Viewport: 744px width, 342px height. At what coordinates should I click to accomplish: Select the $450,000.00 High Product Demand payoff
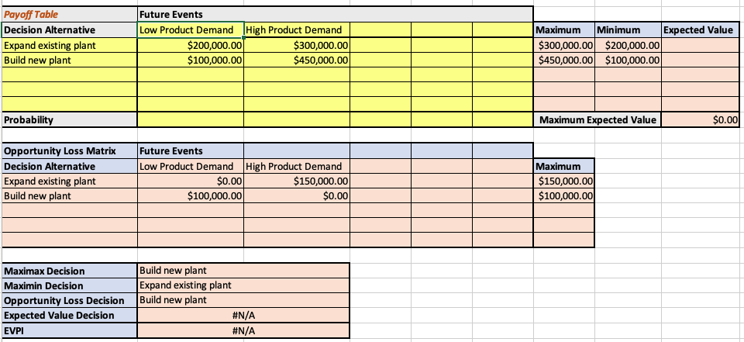click(297, 60)
